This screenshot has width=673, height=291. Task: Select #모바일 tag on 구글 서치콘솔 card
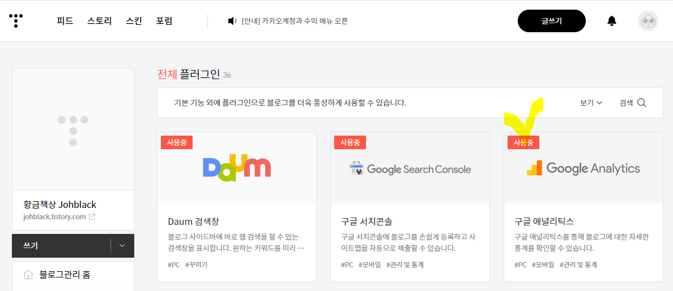coord(369,265)
